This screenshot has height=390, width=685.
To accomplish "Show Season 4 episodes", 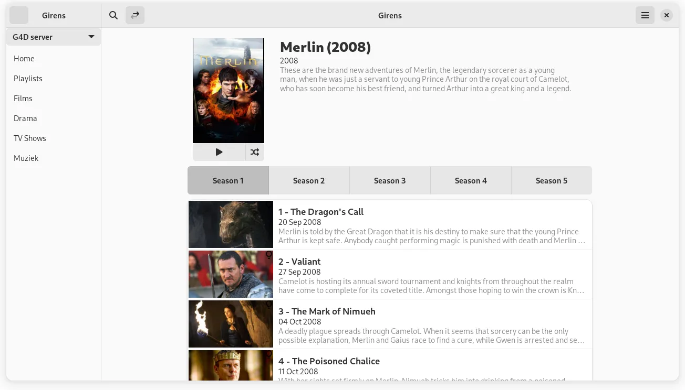I will [471, 180].
